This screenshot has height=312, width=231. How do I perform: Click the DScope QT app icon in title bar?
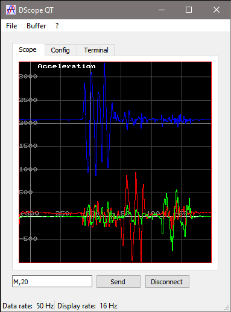tap(11, 10)
